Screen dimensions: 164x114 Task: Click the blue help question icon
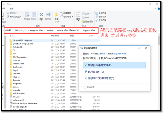click(x=159, y=9)
